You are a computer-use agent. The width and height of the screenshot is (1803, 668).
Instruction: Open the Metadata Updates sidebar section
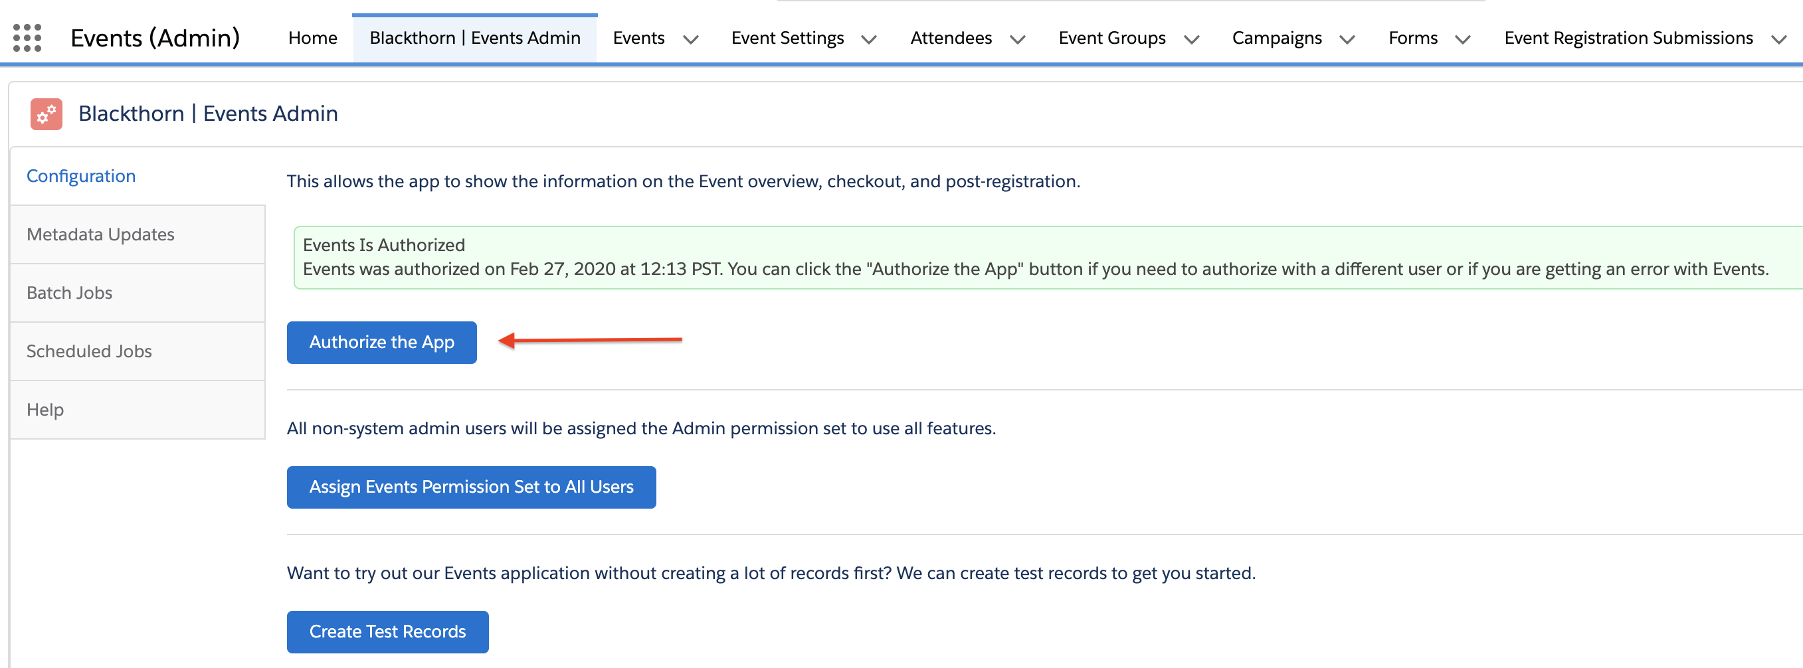tap(100, 234)
